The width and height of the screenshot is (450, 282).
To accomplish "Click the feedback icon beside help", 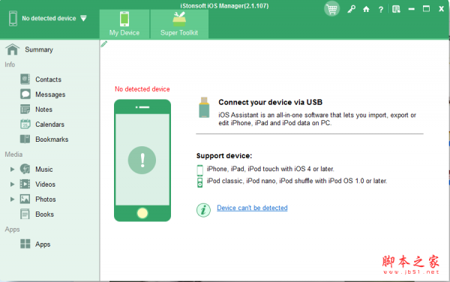I will pos(396,10).
